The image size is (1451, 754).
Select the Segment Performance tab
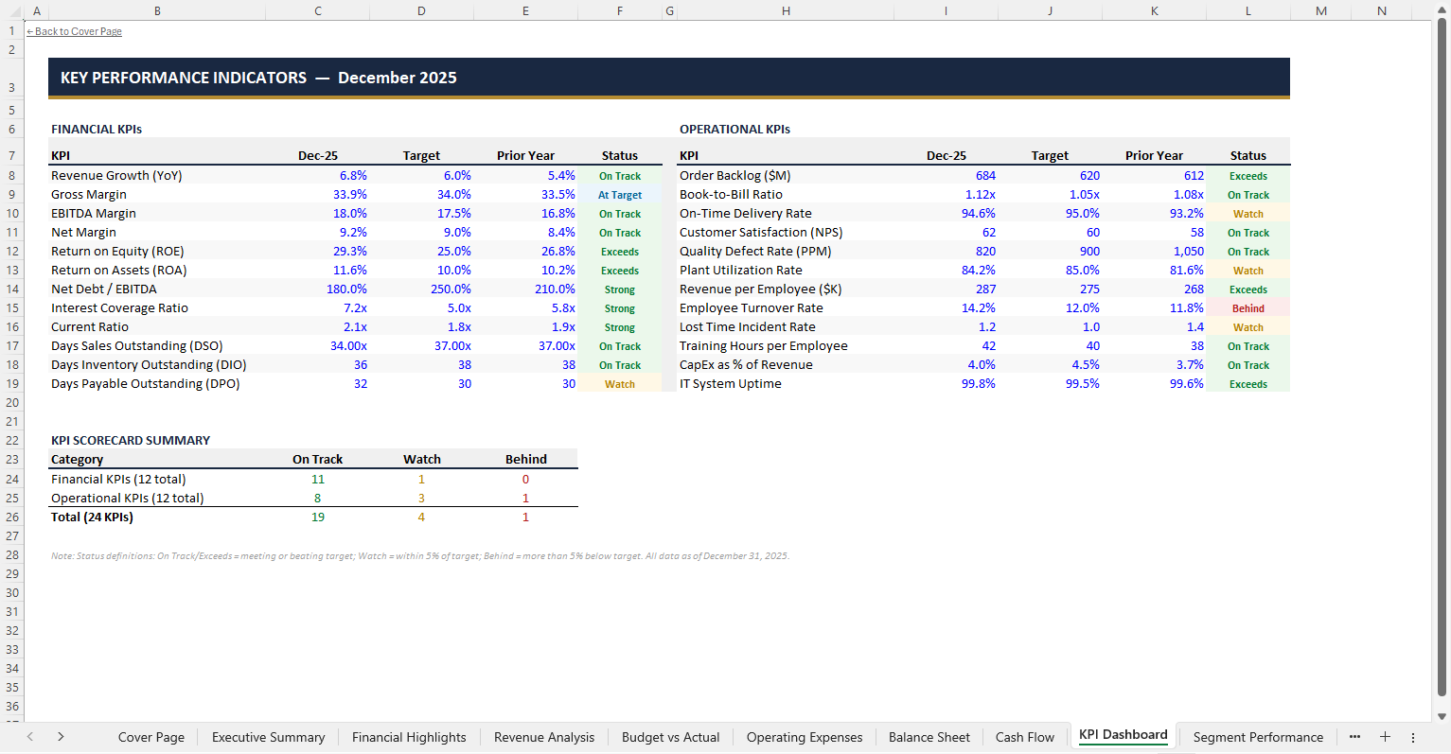click(1258, 737)
